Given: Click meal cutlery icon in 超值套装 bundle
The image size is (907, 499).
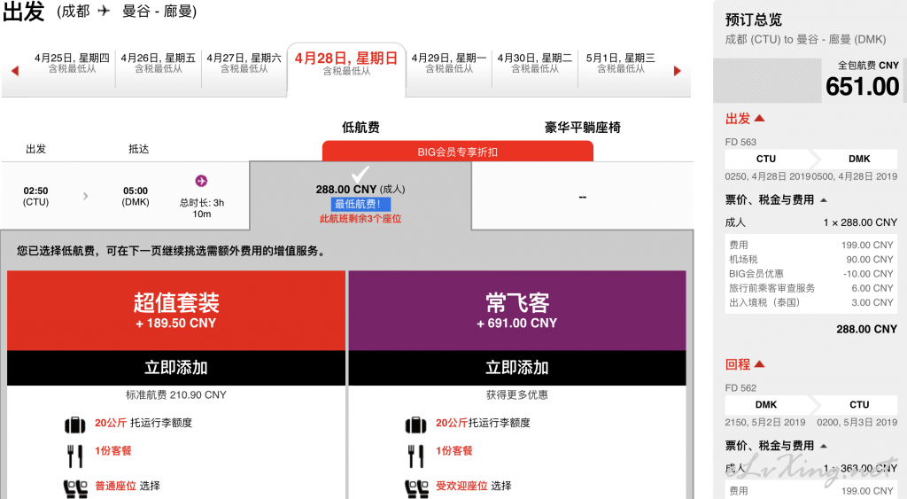Looking at the screenshot, I should tap(74, 456).
